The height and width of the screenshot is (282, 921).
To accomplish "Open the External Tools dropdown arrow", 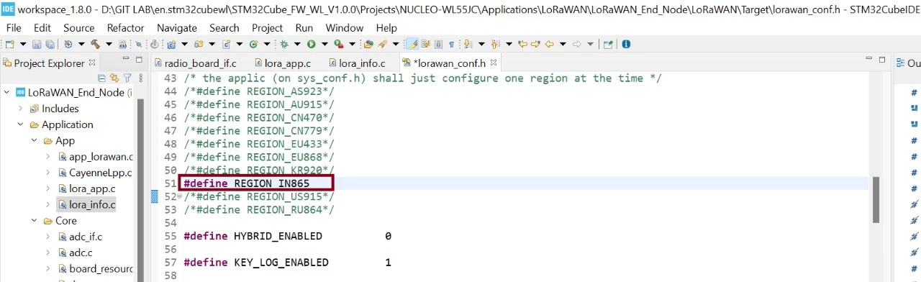I will [353, 44].
